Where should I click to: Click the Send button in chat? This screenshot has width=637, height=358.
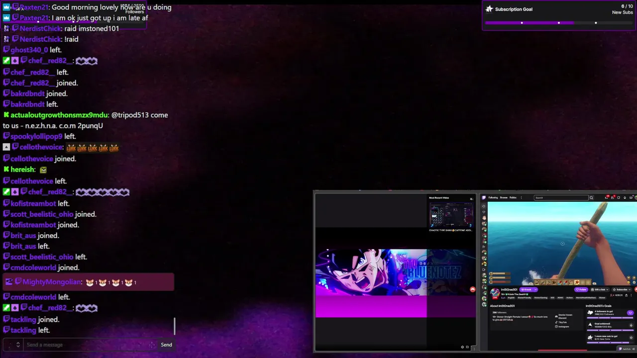[166, 345]
